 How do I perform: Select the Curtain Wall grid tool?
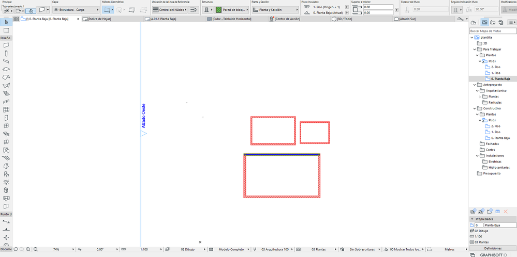pos(6,109)
